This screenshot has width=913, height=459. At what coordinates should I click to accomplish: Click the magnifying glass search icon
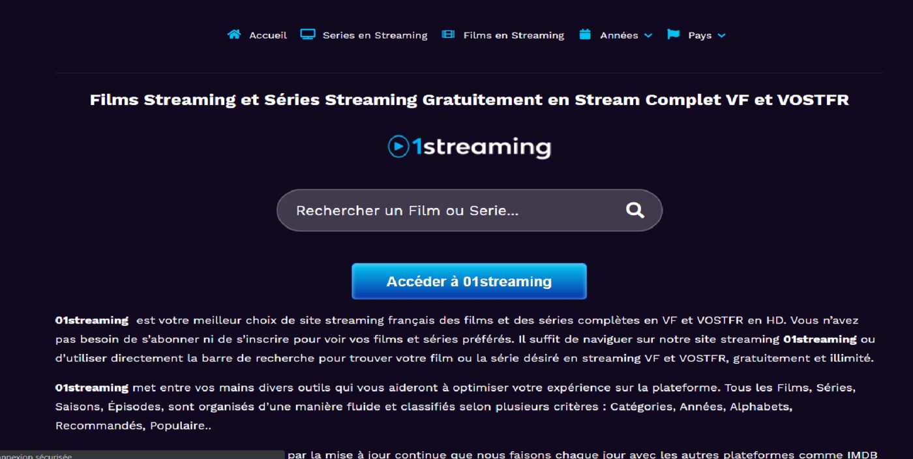tap(635, 210)
